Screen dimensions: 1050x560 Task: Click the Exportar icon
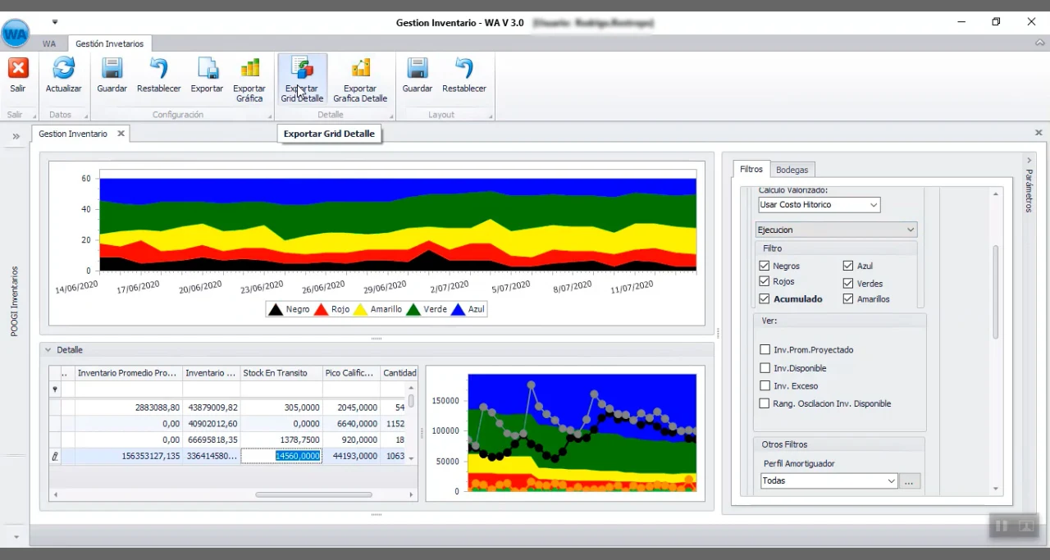(x=207, y=69)
